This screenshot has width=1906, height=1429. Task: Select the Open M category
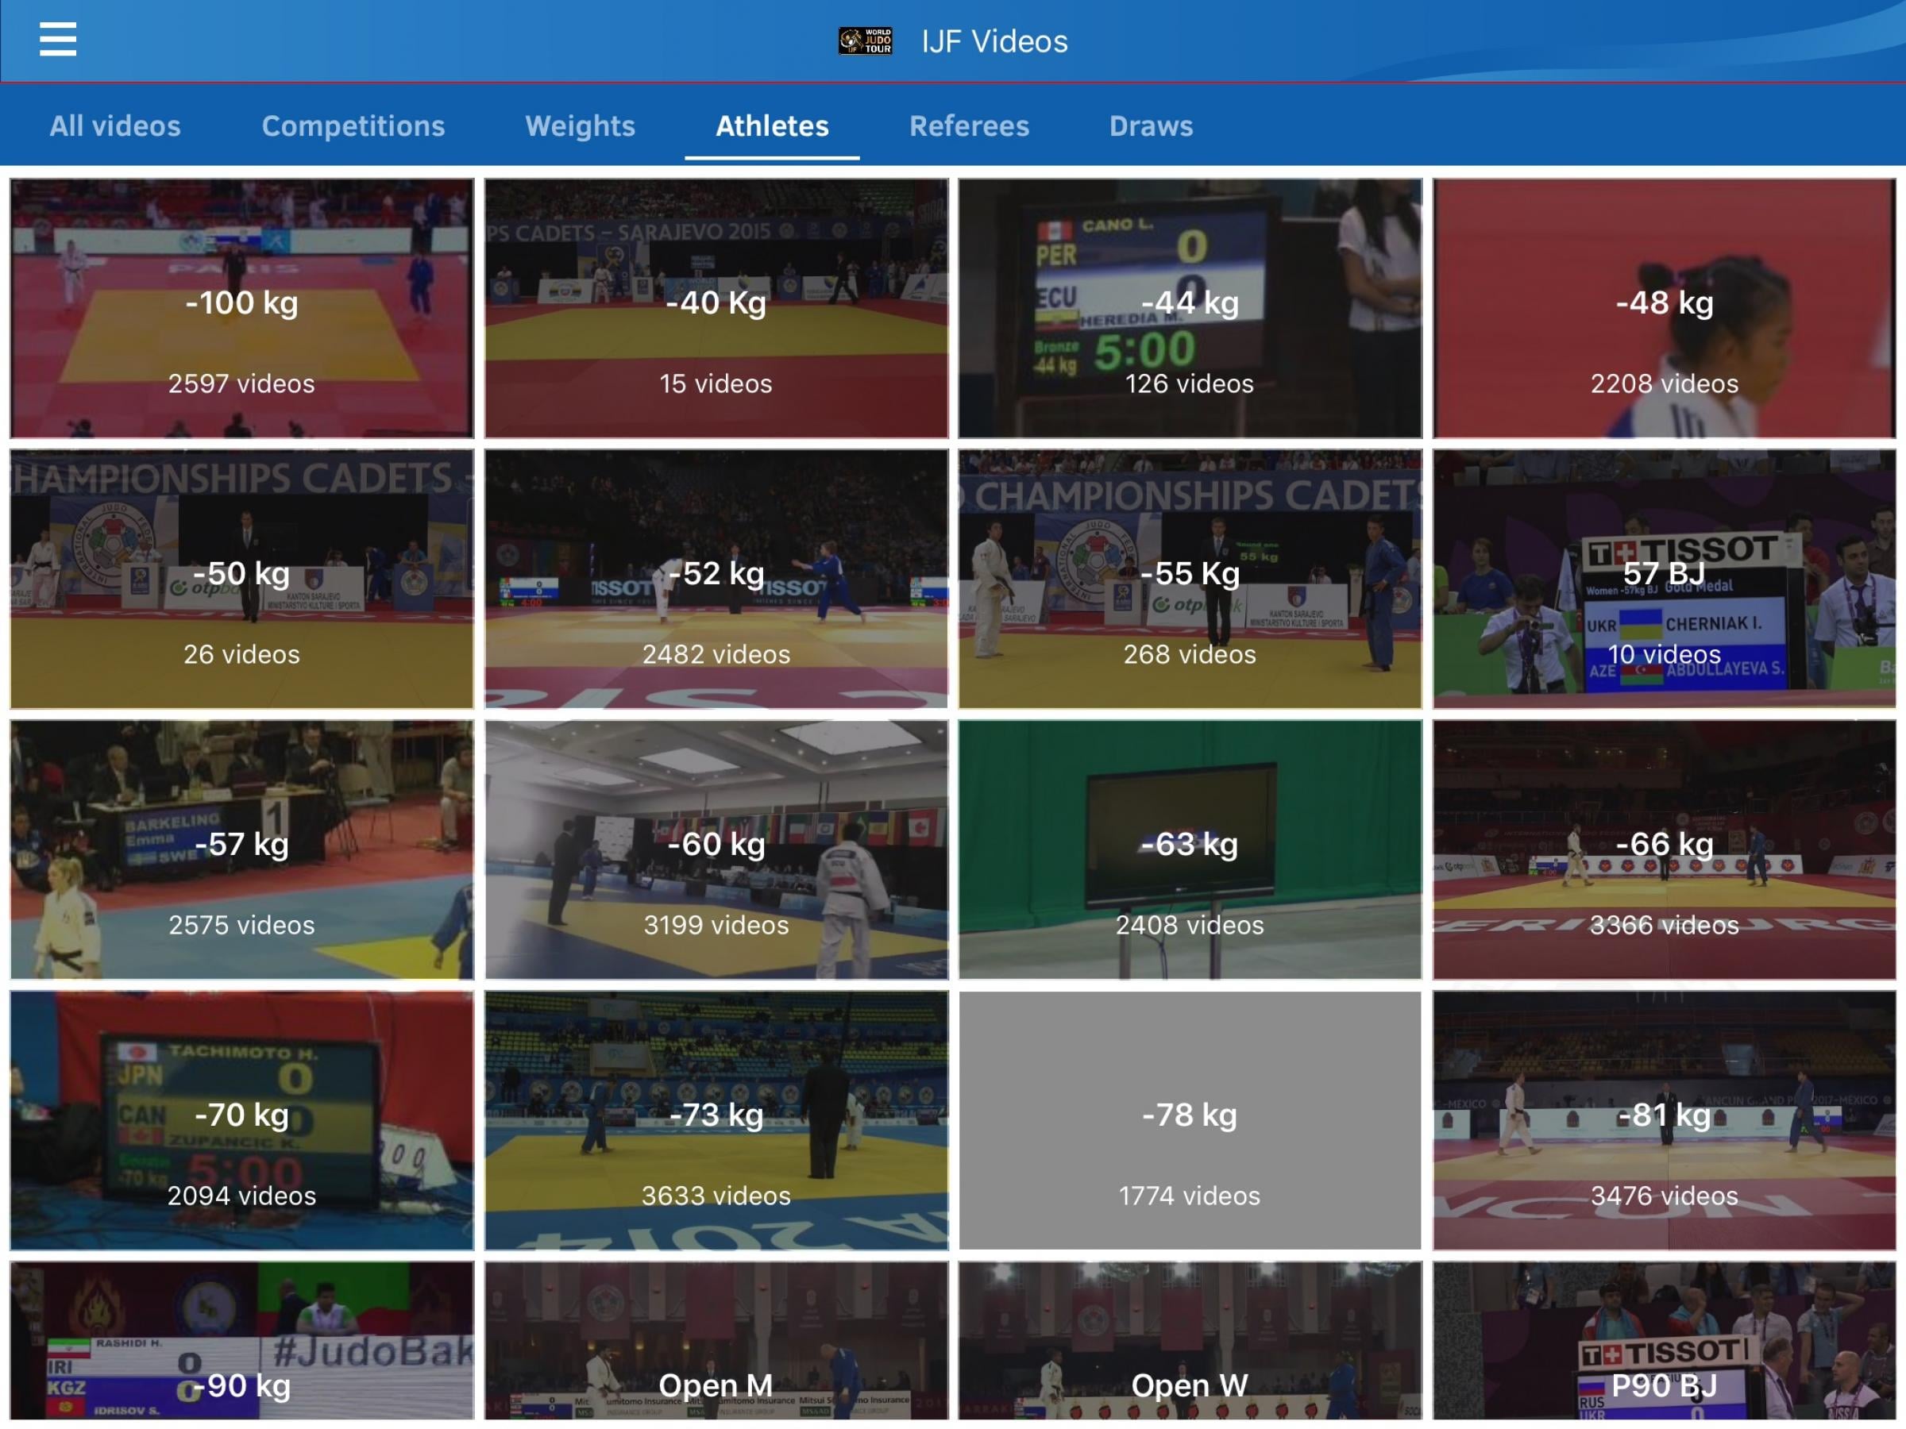(716, 1342)
